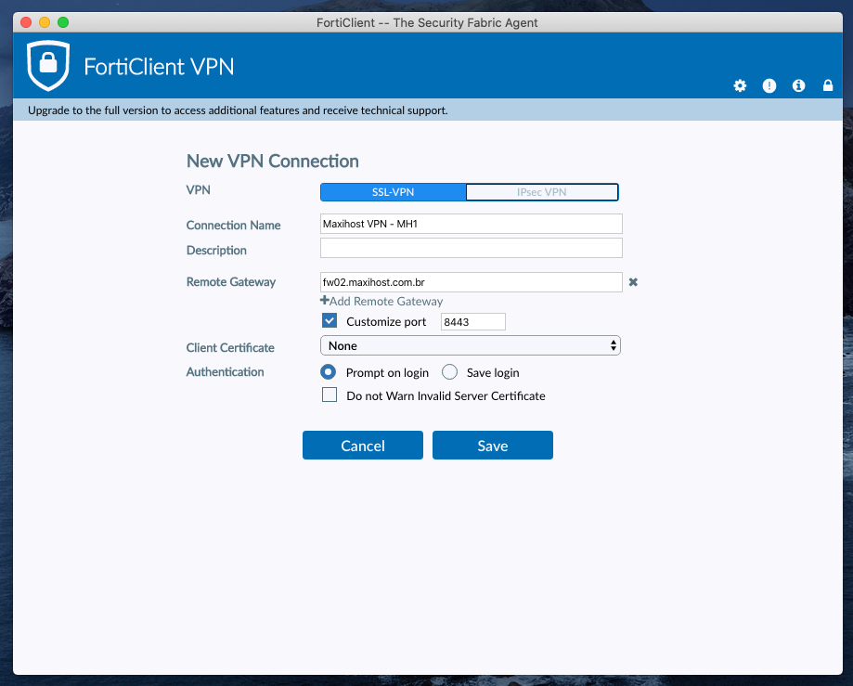This screenshot has width=853, height=686.
Task: Enable Do not Warn Invalid Server Certificate
Action: coord(330,395)
